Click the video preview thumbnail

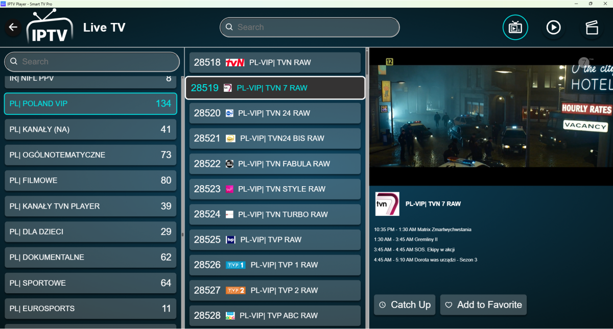coord(490,116)
